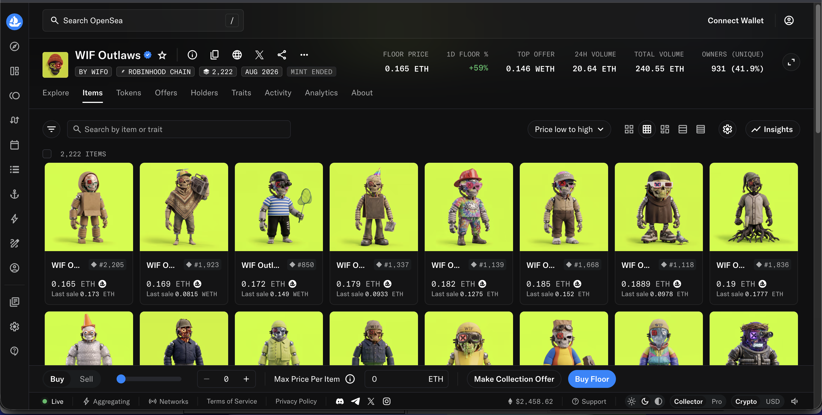Open the Telegram link in footer
This screenshot has width=822, height=415.
click(x=355, y=401)
